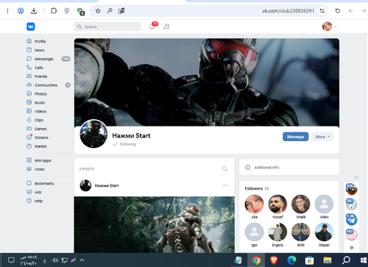This screenshot has width=368, height=267.
Task: Open File Explorer from the taskbar
Action: pyautogui.click(x=328, y=260)
